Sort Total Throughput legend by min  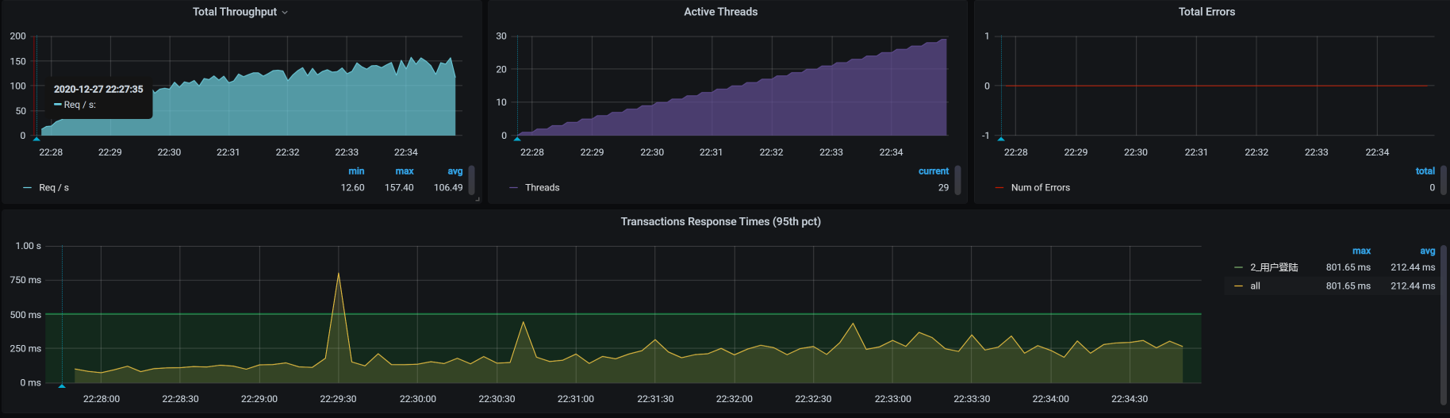tap(356, 171)
